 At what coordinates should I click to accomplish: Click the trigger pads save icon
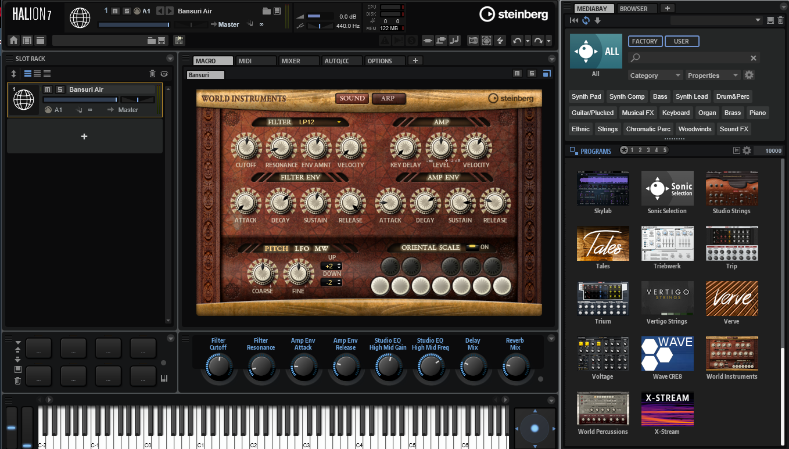tap(17, 369)
